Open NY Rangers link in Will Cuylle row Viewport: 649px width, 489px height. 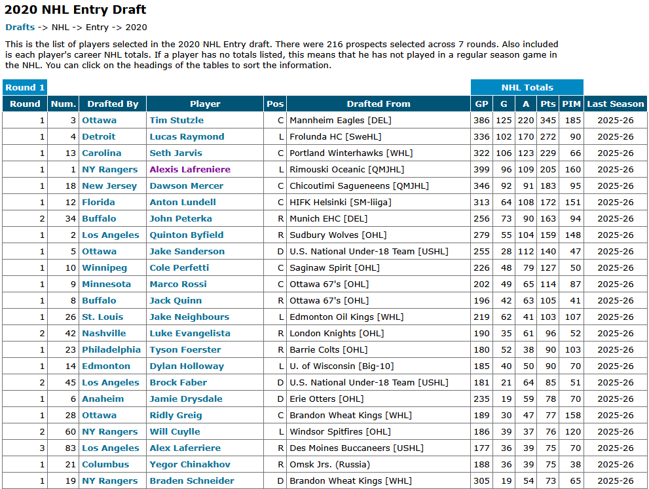coord(109,432)
